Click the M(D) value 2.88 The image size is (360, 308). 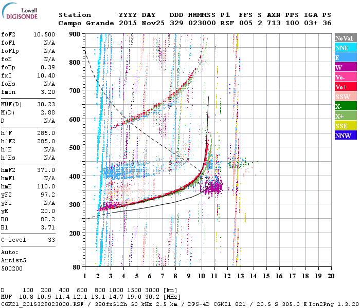point(48,112)
